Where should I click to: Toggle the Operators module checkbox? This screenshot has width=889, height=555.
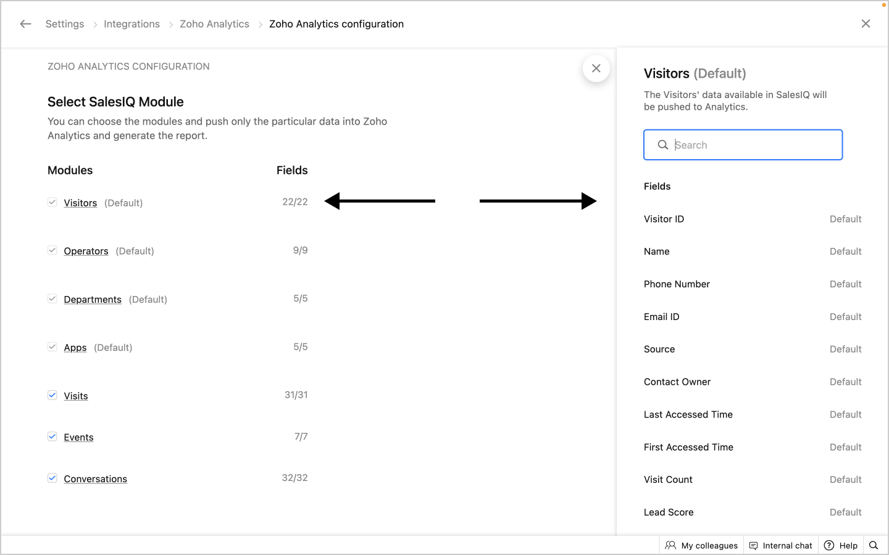[52, 250]
